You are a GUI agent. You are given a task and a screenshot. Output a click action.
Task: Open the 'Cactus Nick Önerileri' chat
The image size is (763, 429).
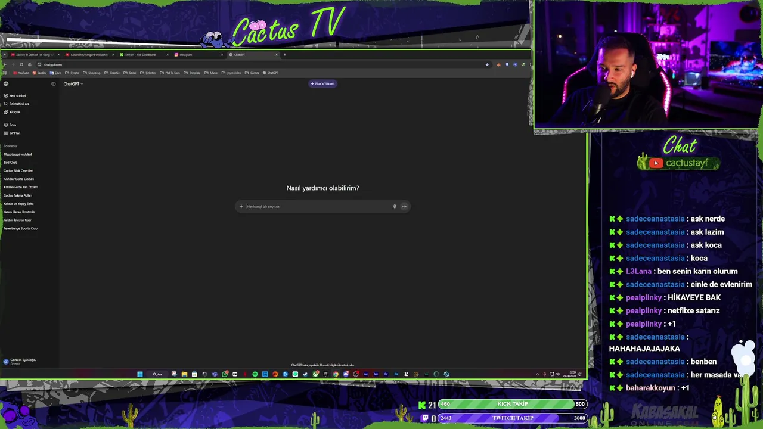point(18,171)
